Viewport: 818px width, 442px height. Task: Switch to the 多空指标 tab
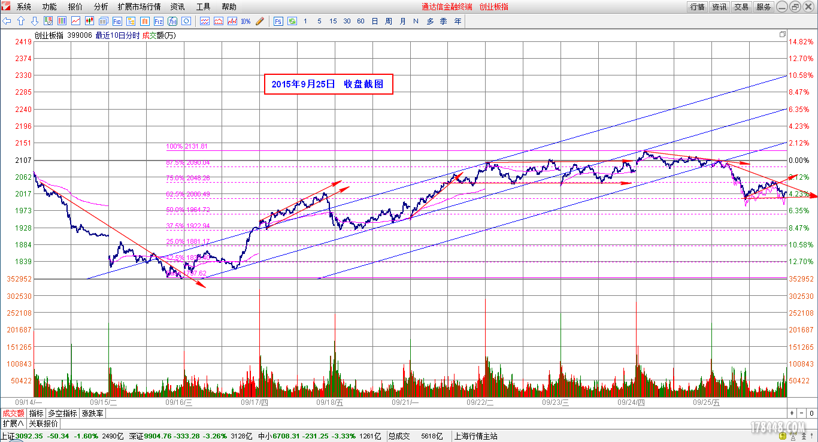tap(63, 413)
